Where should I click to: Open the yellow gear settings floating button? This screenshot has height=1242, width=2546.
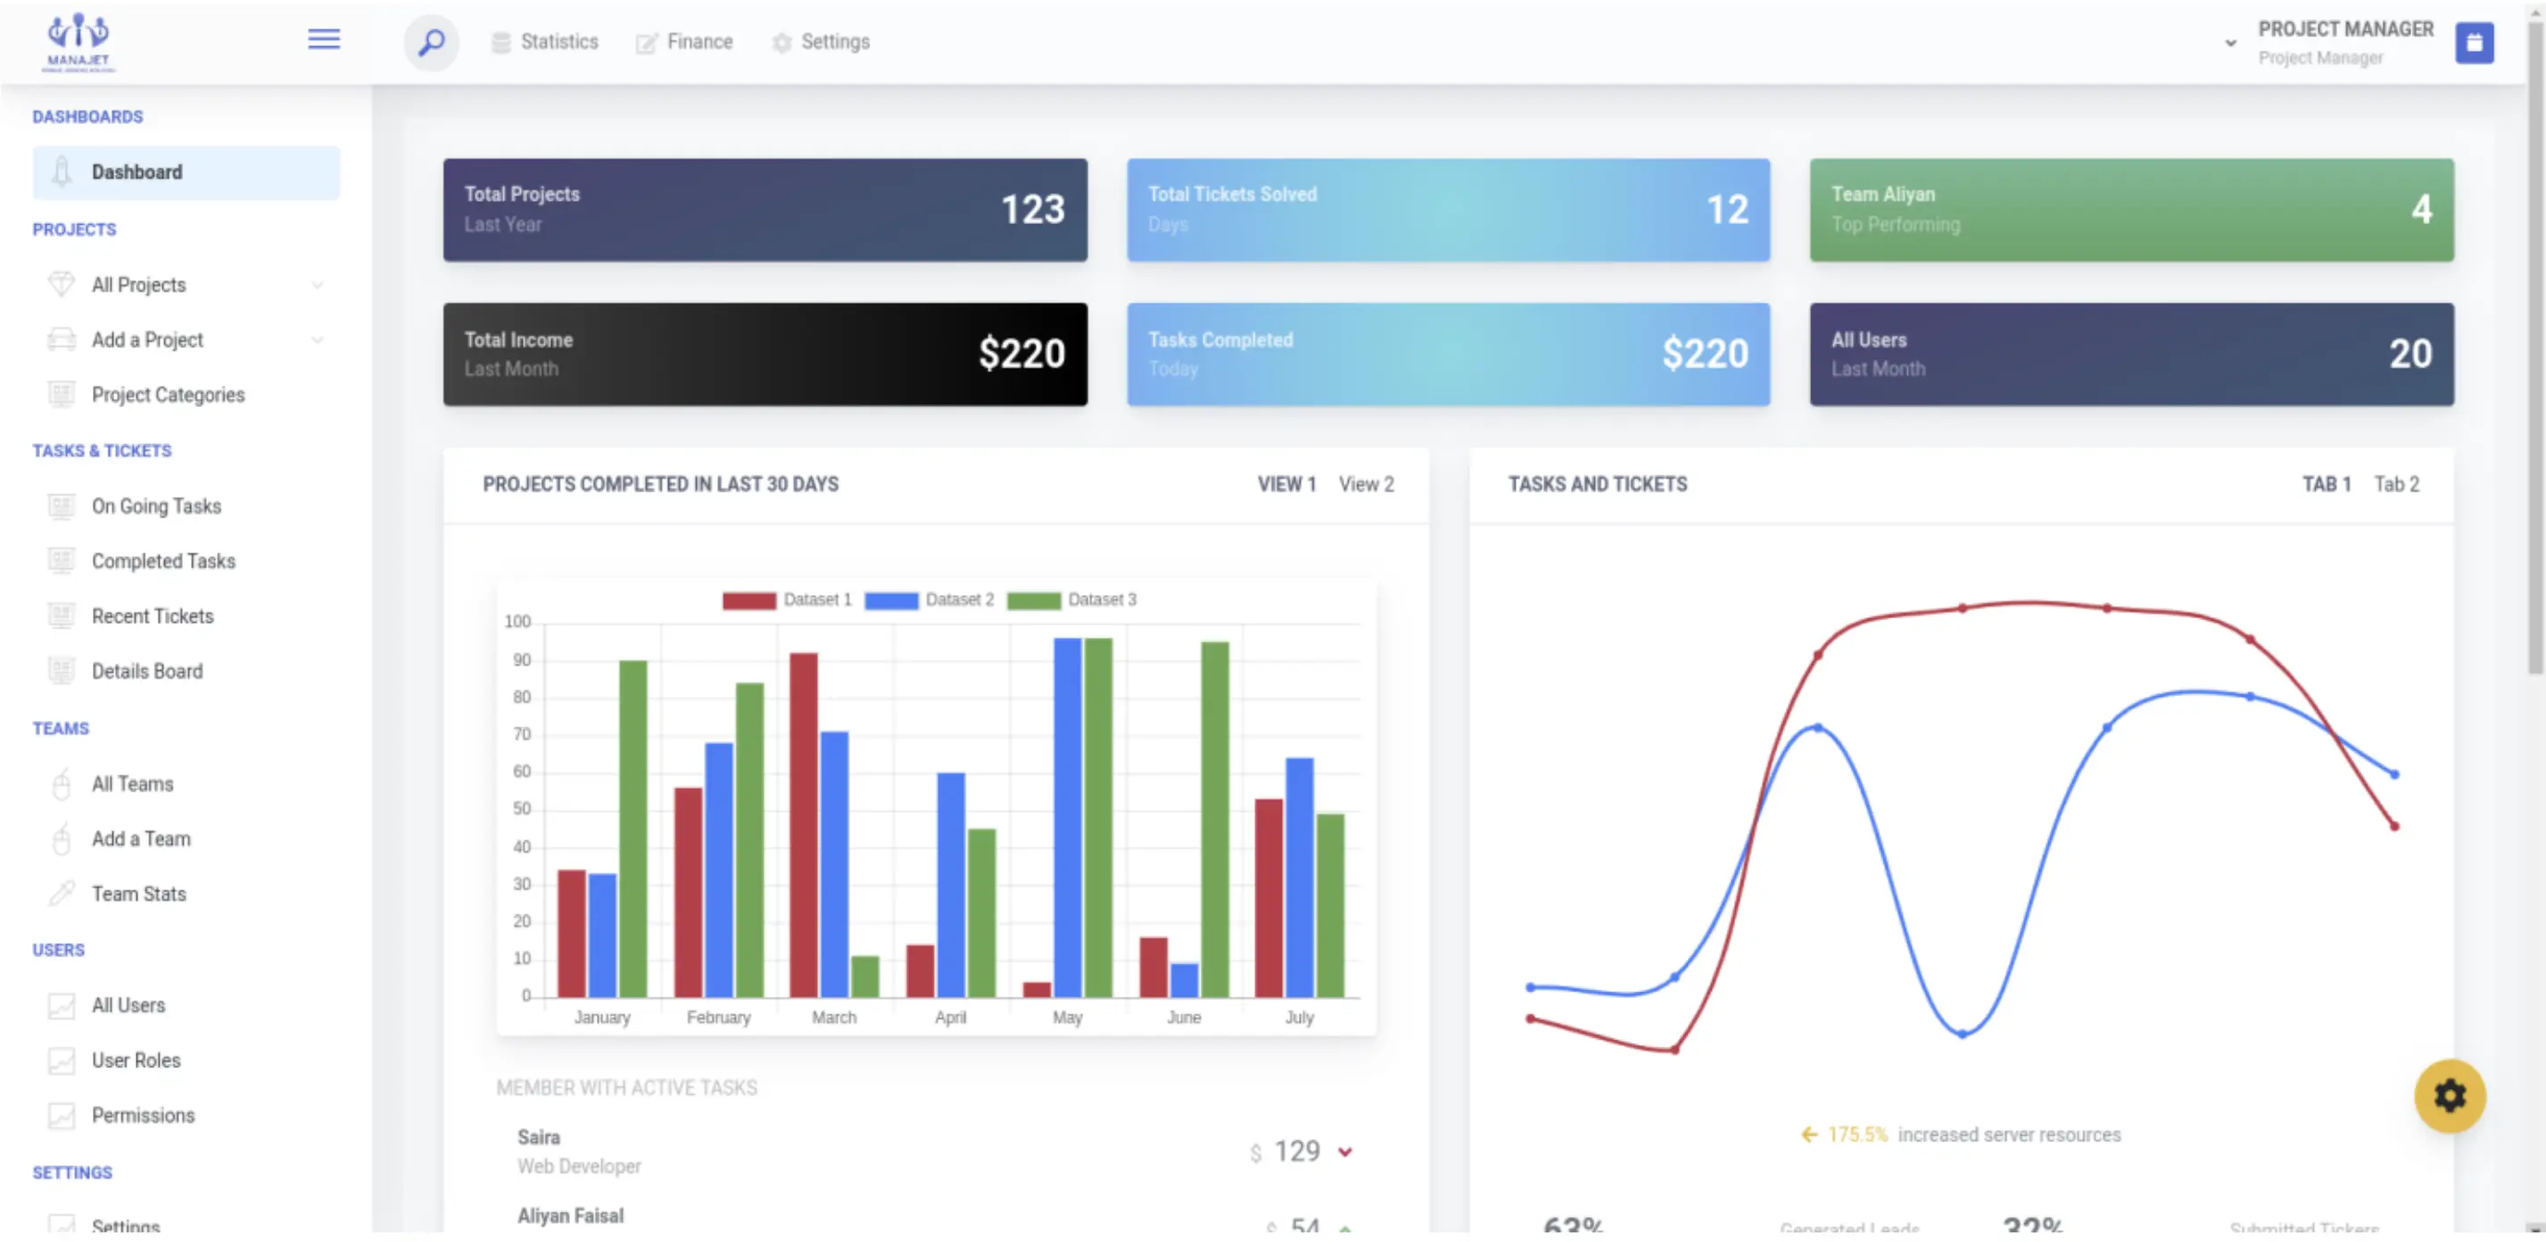(x=2449, y=1096)
